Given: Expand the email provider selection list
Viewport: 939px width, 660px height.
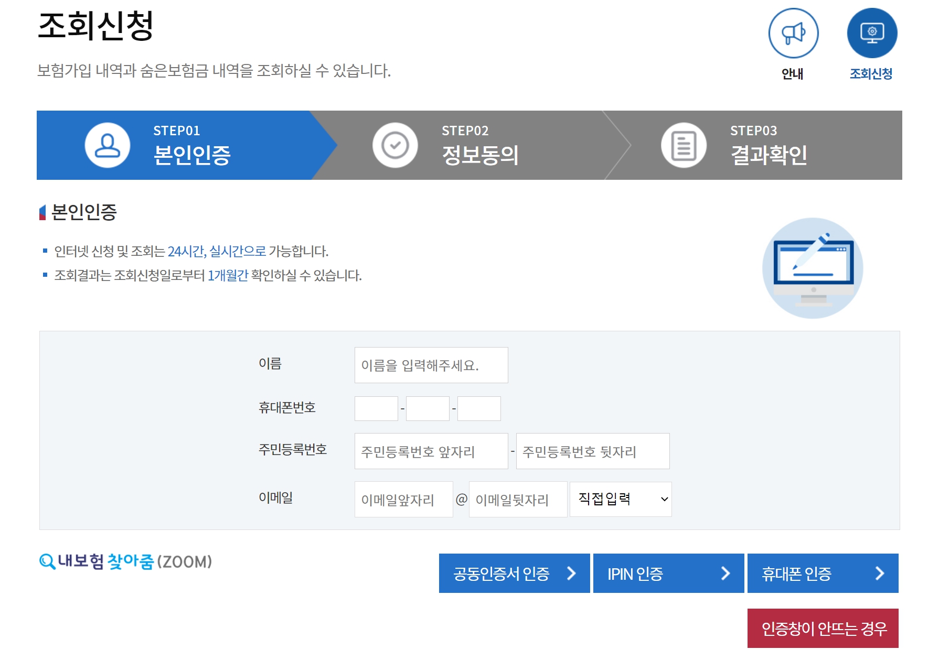Looking at the screenshot, I should [x=620, y=499].
